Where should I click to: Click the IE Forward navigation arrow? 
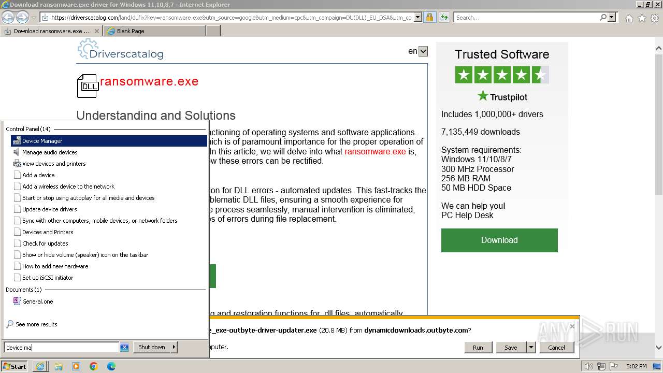22,17
